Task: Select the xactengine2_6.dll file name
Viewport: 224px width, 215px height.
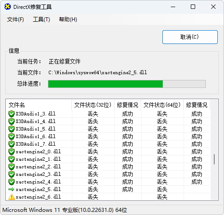Action: 38,197
